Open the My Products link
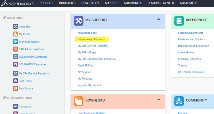Screen dimensions: 214x114 coord(85,78)
